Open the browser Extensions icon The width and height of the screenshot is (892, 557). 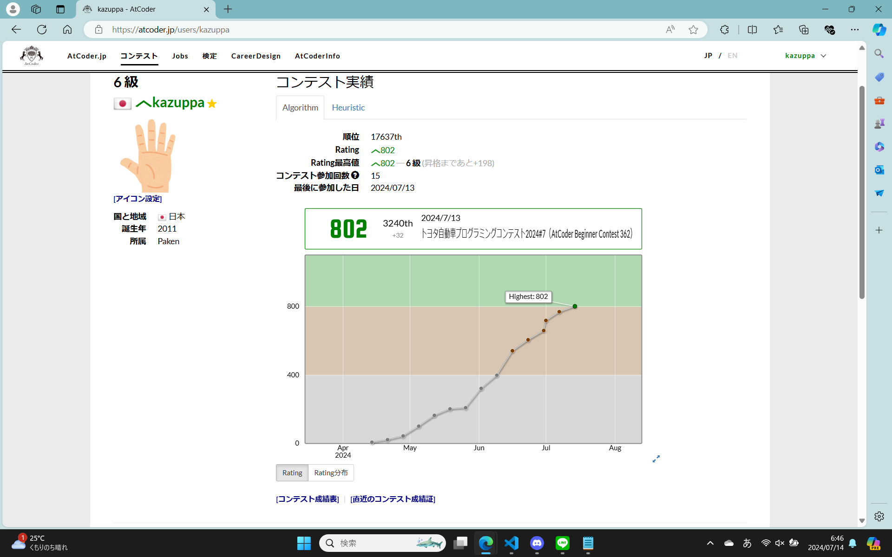(x=724, y=30)
